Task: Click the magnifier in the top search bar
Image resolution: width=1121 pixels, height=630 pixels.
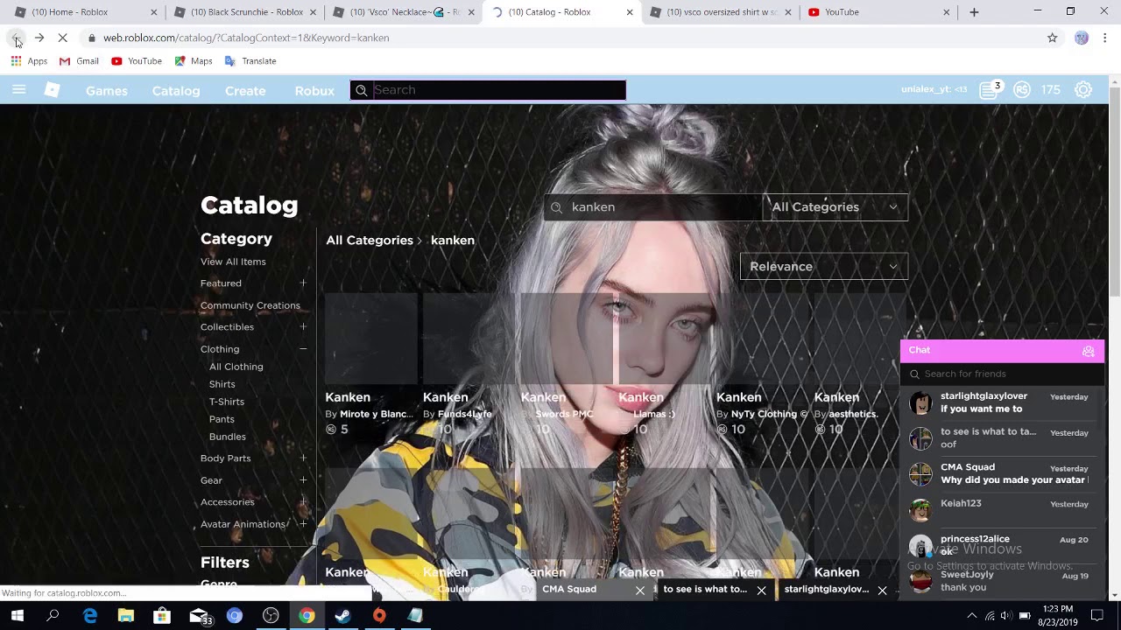Action: click(361, 90)
